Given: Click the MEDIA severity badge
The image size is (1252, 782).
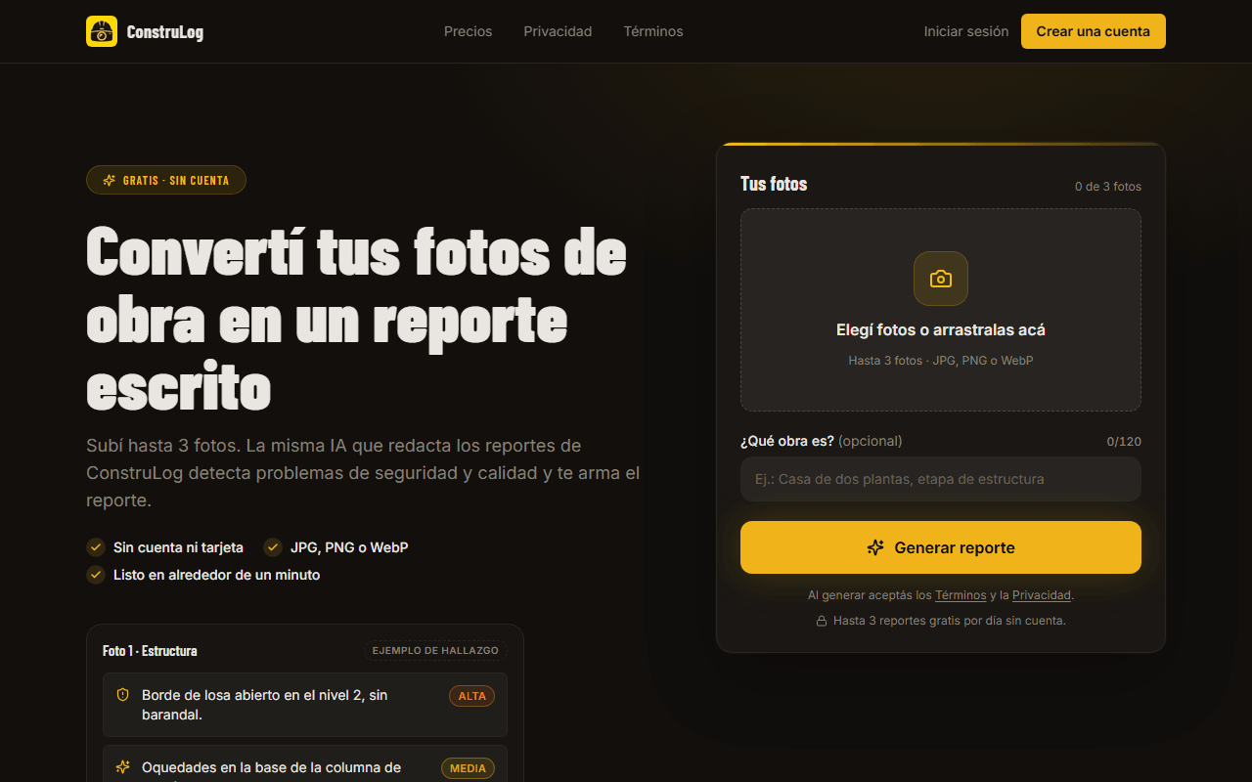Looking at the screenshot, I should (x=468, y=768).
